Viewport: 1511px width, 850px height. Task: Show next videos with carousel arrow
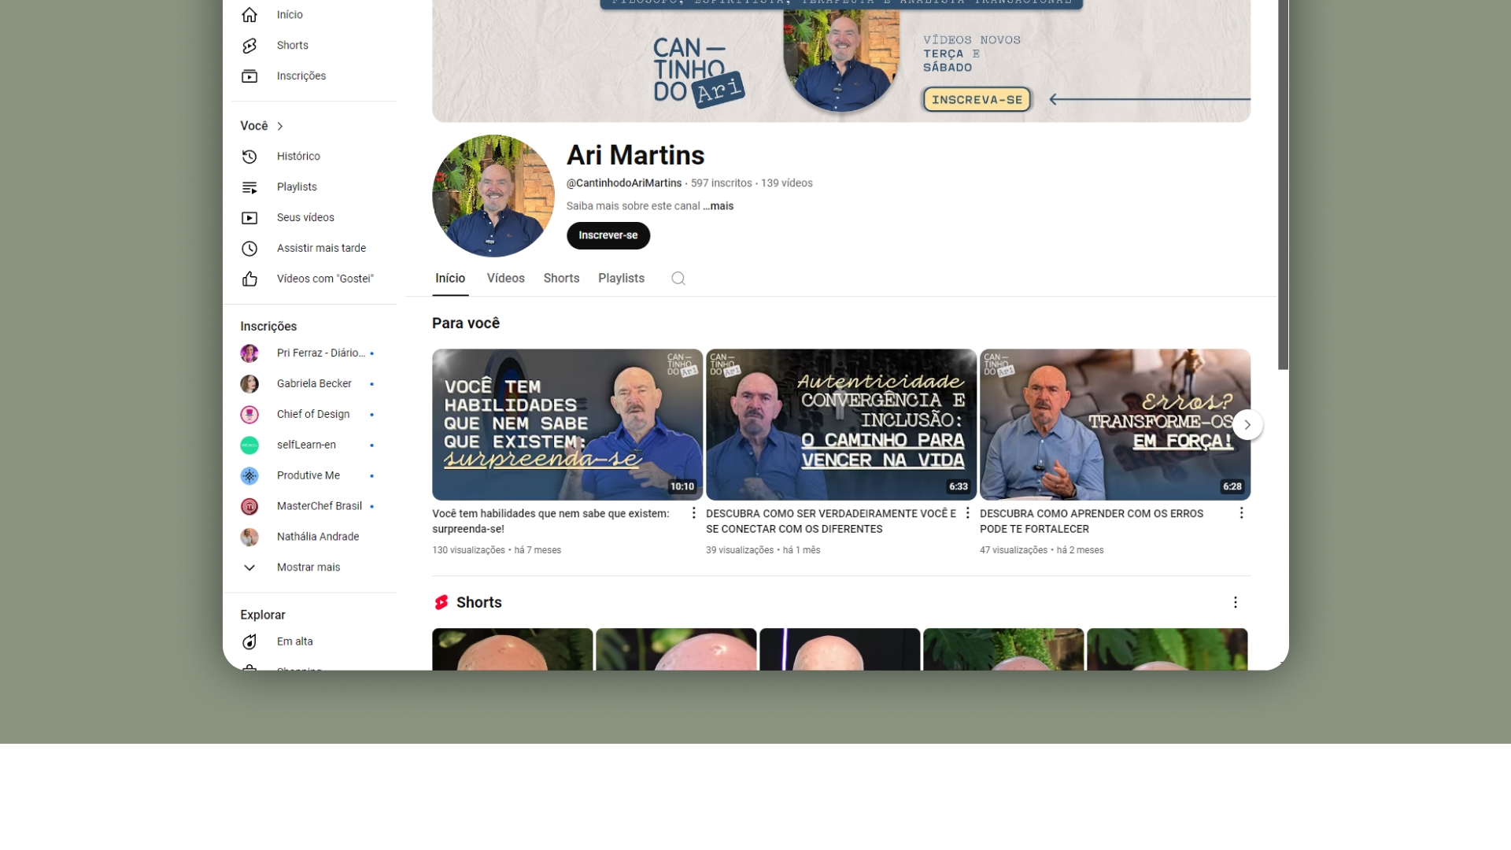coord(1247,425)
